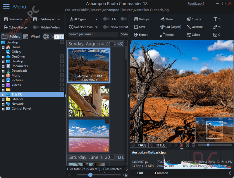The width and height of the screenshot is (234, 178).
Task: Collapse the info panel with bottom-right chevron
Action: [230, 173]
